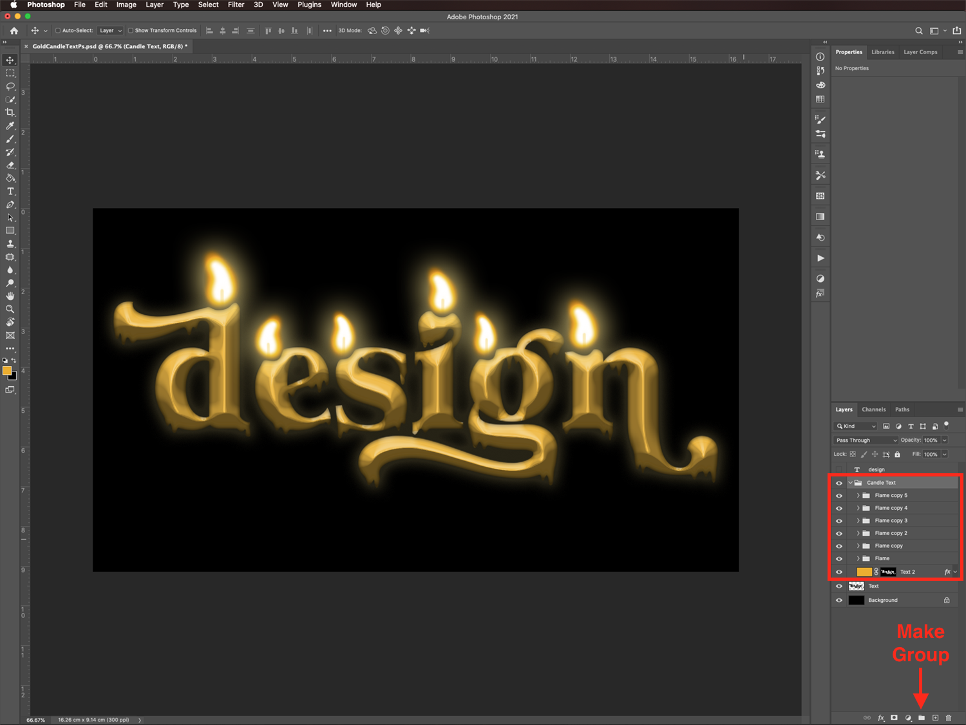Open the Opacity value dropdown arrow
Screen dimensions: 966x725
pos(945,440)
